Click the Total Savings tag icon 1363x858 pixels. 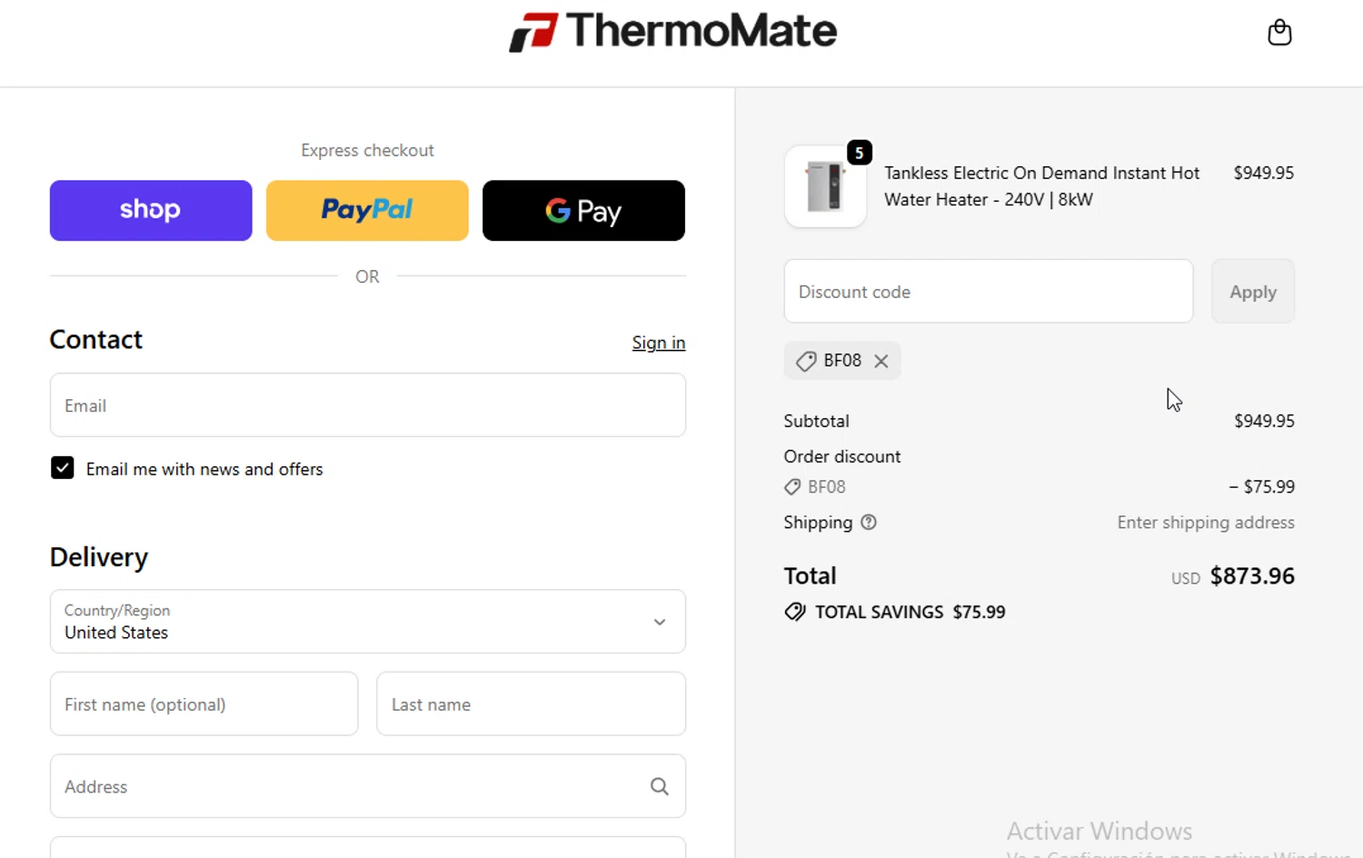(x=795, y=612)
